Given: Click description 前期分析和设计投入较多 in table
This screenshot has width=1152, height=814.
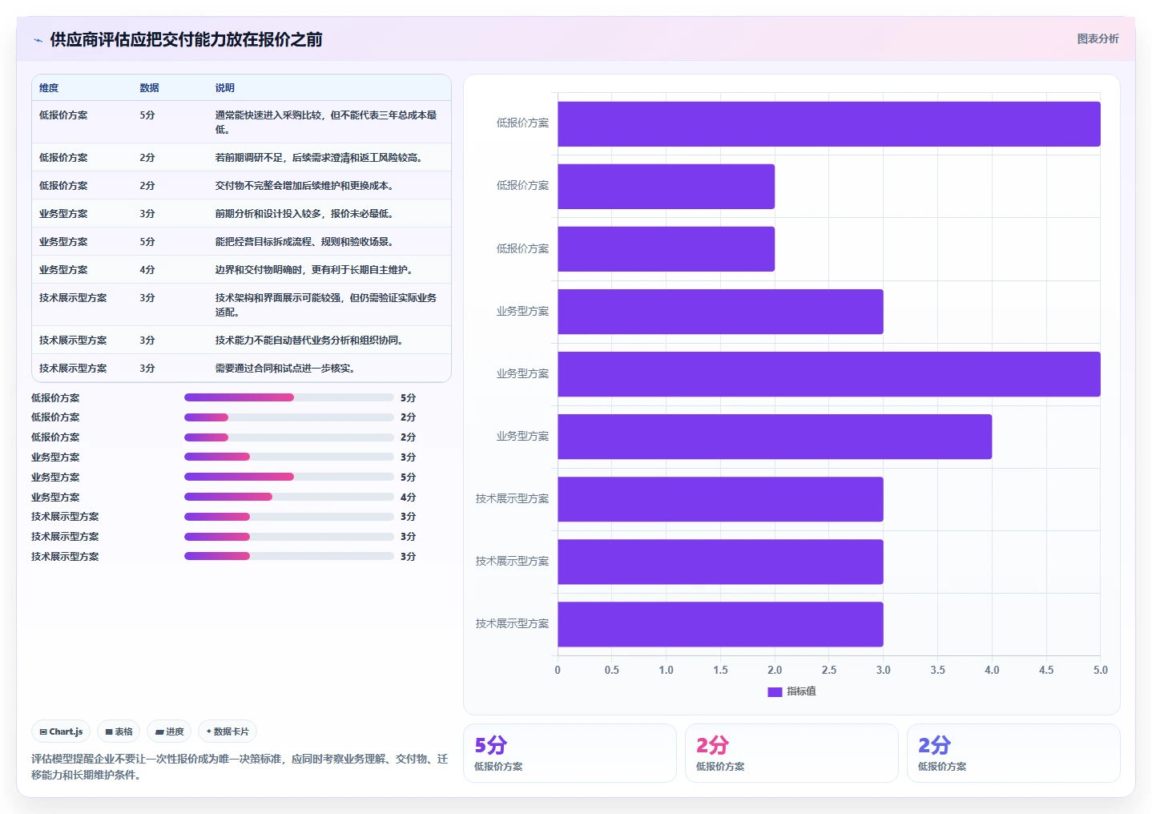Looking at the screenshot, I should [x=304, y=214].
